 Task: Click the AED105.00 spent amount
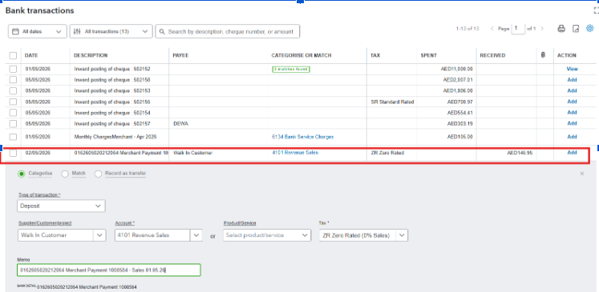(459, 137)
